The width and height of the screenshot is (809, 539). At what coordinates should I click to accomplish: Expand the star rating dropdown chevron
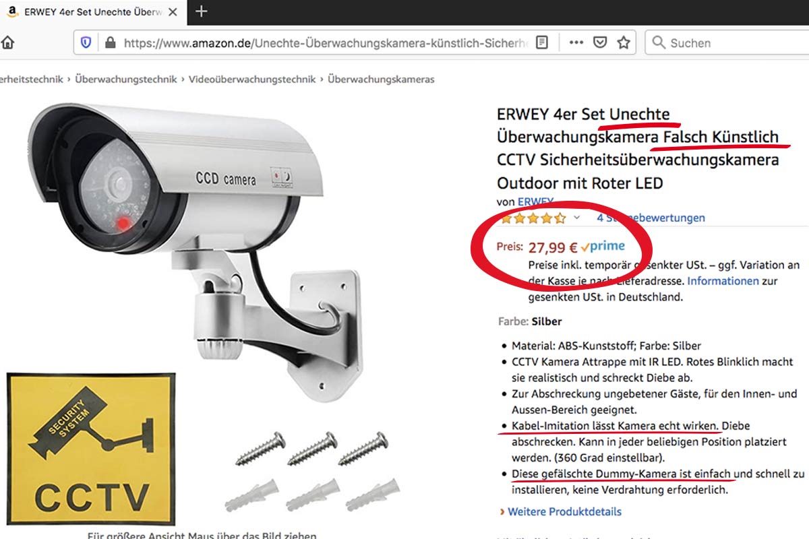click(576, 218)
